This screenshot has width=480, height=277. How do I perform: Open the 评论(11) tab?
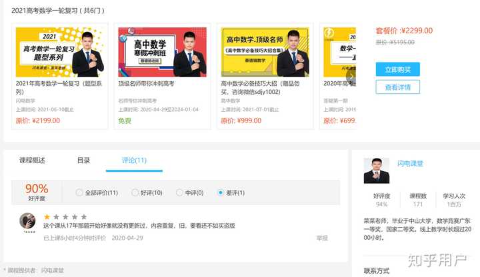click(134, 160)
